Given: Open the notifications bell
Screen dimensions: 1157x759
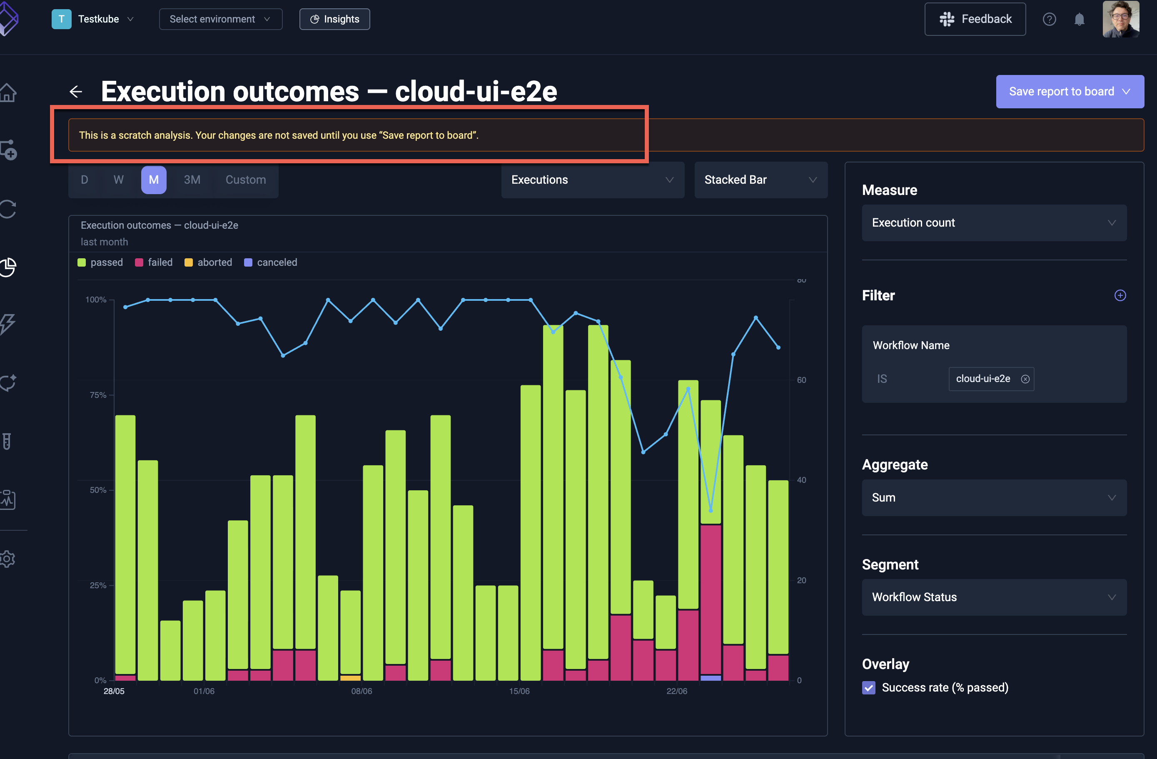Looking at the screenshot, I should pos(1079,19).
